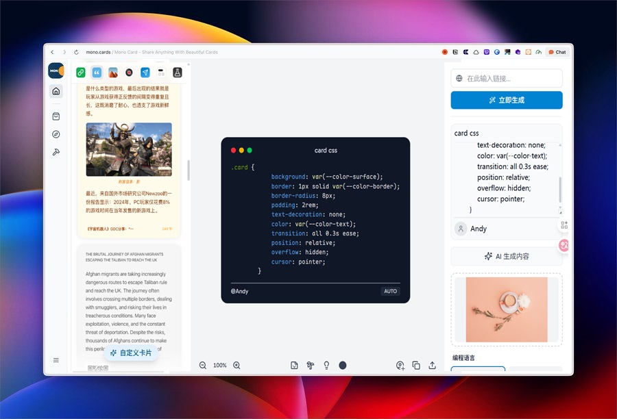Click the card css title on preview card

point(326,150)
